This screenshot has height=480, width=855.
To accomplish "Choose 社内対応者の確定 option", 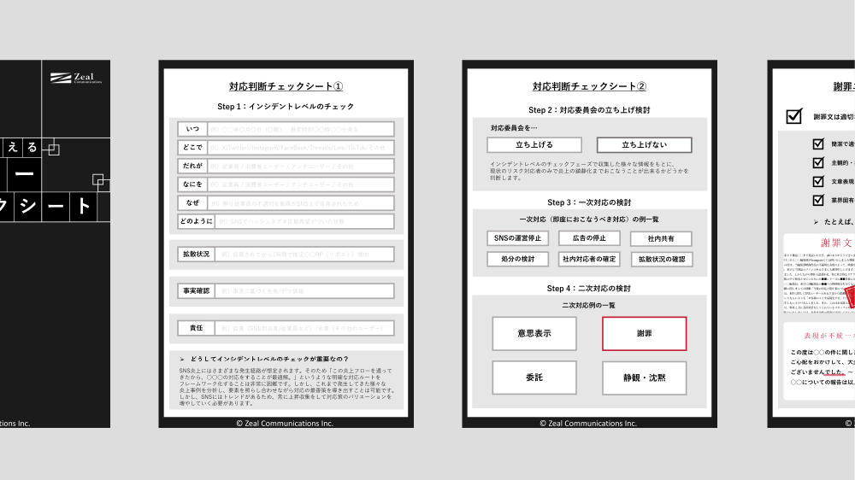I will (589, 259).
